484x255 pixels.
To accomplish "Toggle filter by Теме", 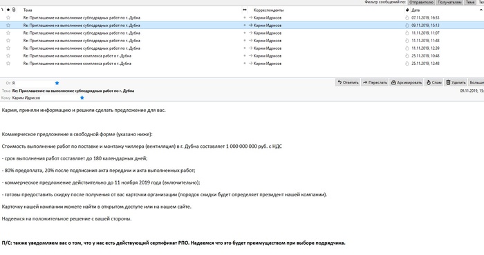I will pos(470,2).
